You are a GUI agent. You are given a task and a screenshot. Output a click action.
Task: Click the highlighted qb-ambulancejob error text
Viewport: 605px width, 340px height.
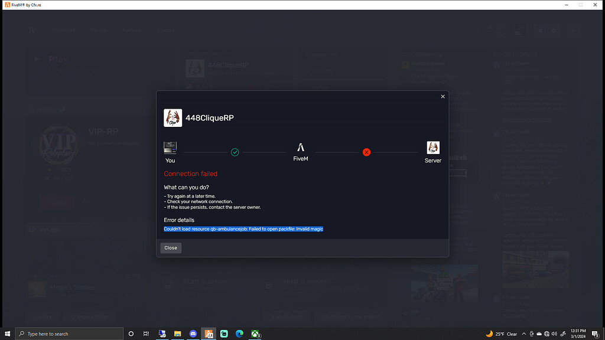(x=243, y=229)
